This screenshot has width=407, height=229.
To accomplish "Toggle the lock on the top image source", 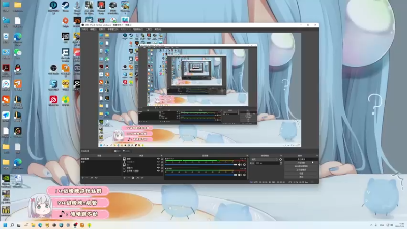I will (x=162, y=159).
